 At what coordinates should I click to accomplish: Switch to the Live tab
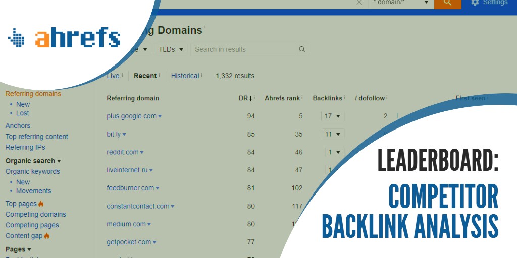click(x=113, y=76)
